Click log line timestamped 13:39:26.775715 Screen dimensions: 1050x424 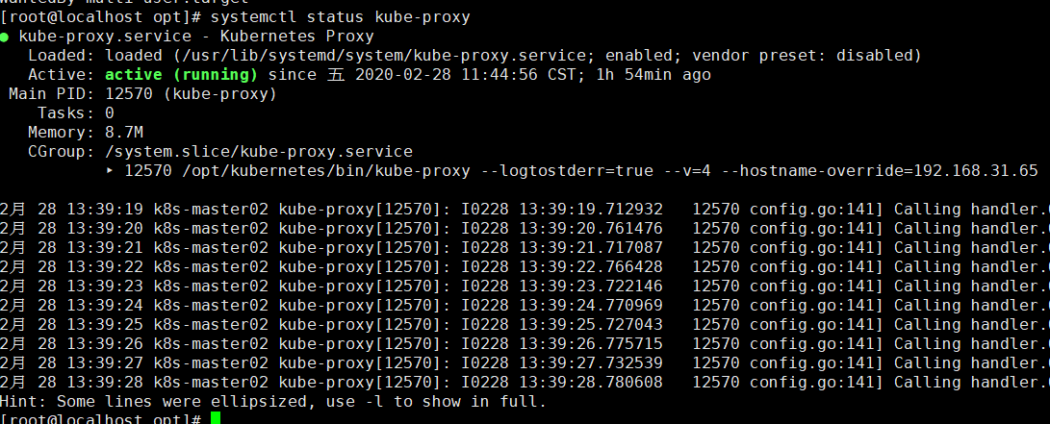pyautogui.click(x=525, y=344)
